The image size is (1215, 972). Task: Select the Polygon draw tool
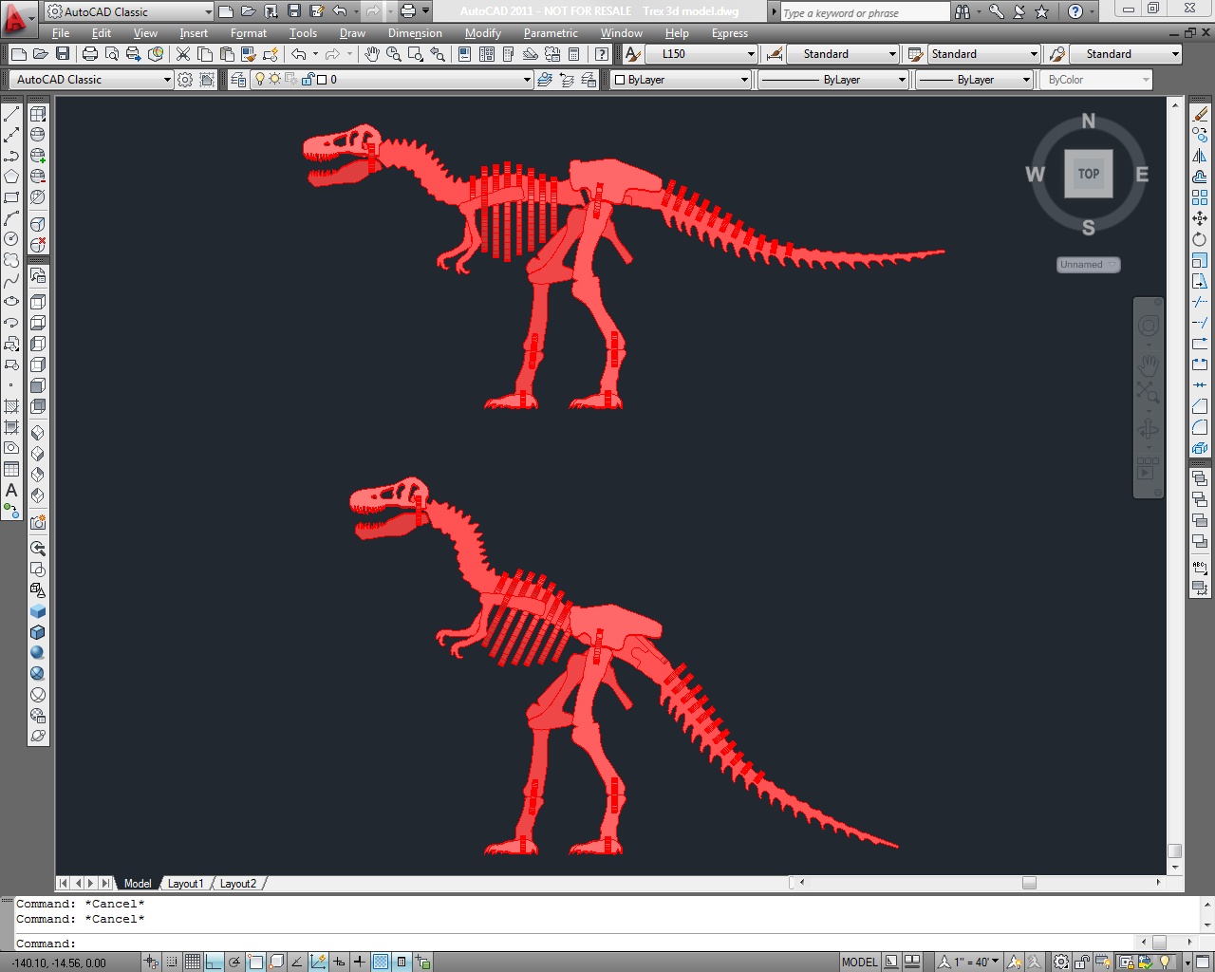point(11,177)
